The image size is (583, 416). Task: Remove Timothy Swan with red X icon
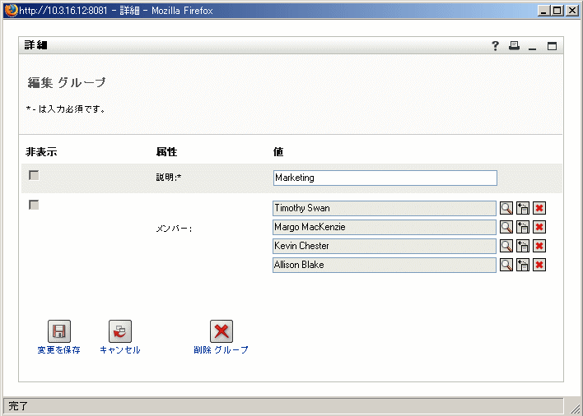pyautogui.click(x=539, y=208)
